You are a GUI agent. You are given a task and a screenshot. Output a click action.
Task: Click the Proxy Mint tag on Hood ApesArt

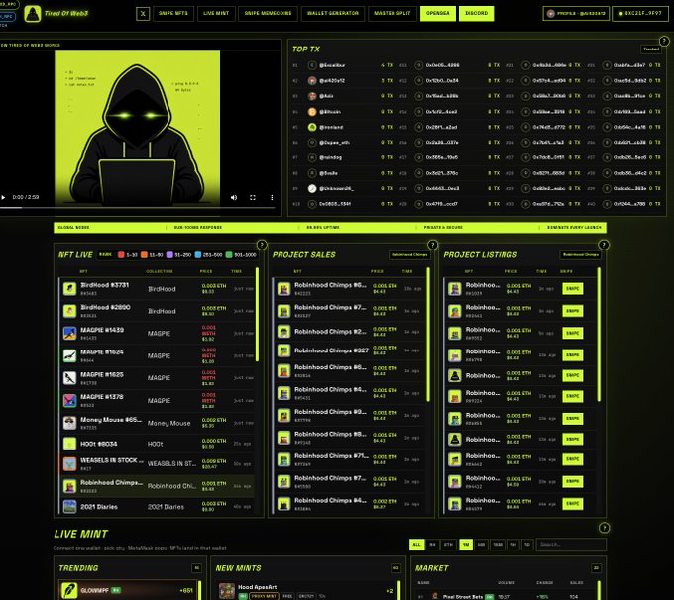pyautogui.click(x=264, y=596)
